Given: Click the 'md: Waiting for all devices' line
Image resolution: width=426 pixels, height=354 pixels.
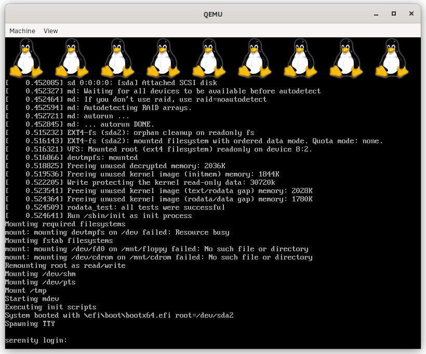Looking at the screenshot, I should click(x=163, y=91).
